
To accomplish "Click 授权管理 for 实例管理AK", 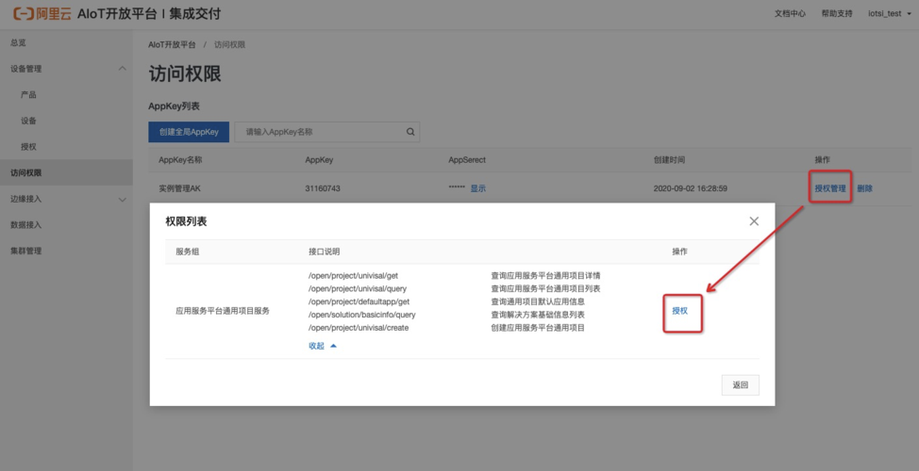I will coord(830,188).
